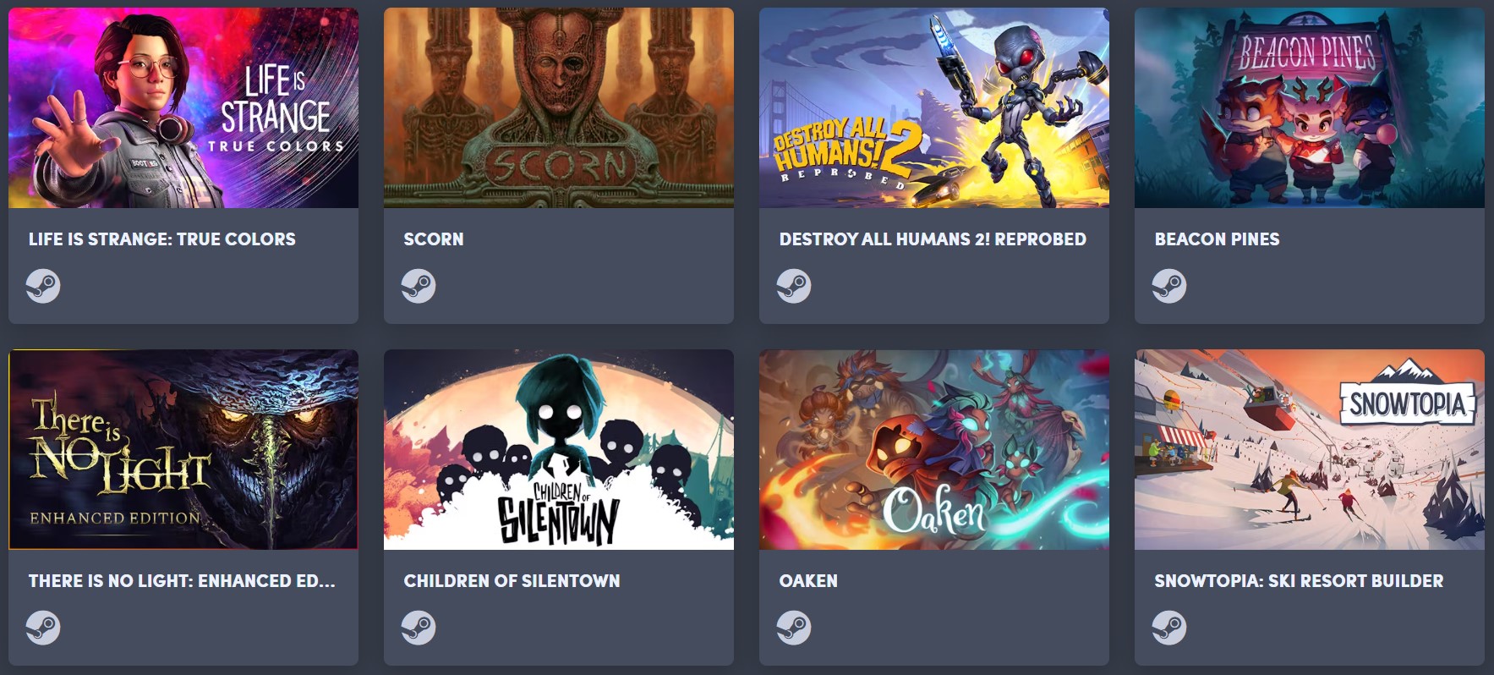Open the Life is Strange: True Colors cover art

(183, 108)
